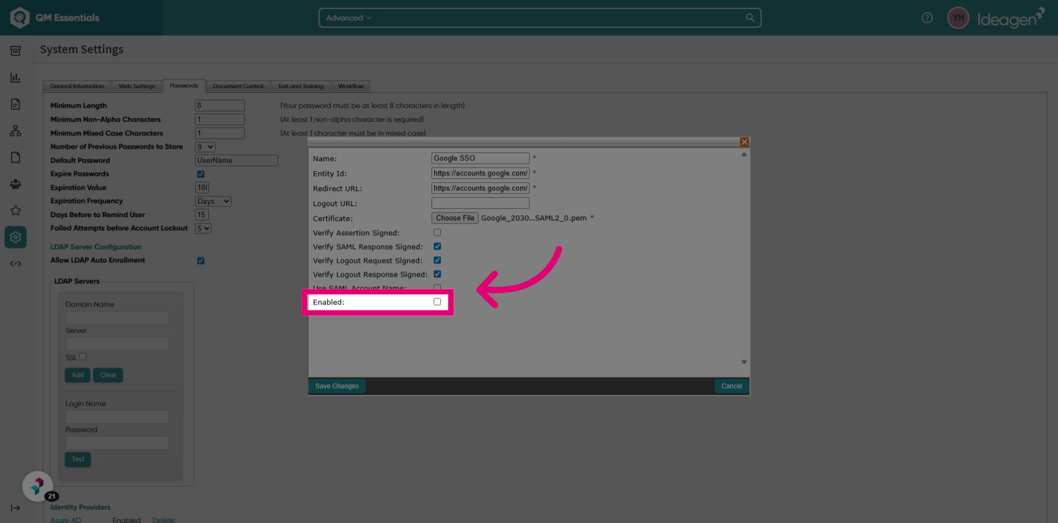Toggle Expire Passwords checkbox

(x=201, y=174)
